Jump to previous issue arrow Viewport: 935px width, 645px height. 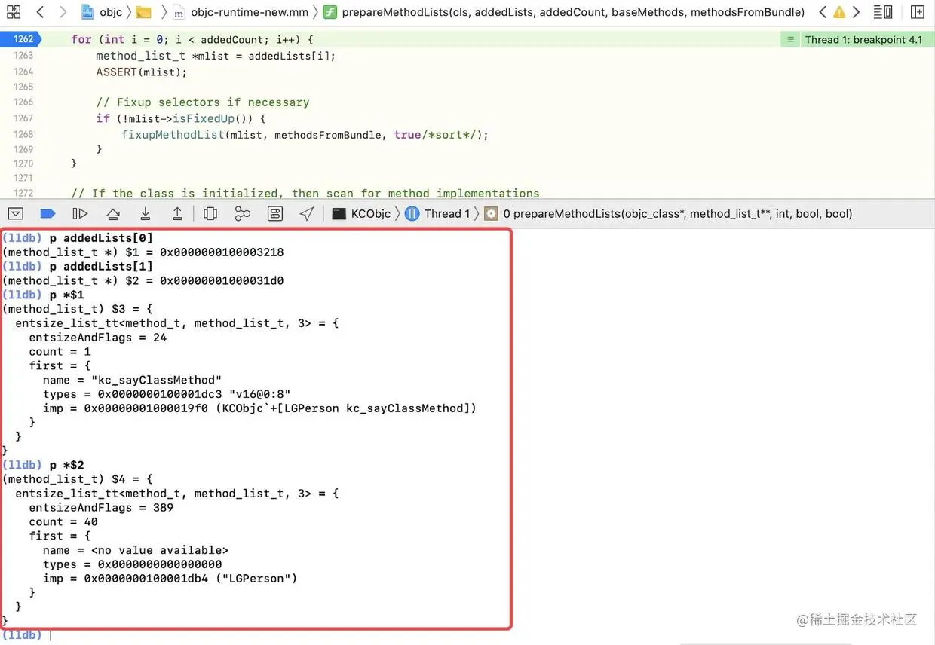point(822,12)
